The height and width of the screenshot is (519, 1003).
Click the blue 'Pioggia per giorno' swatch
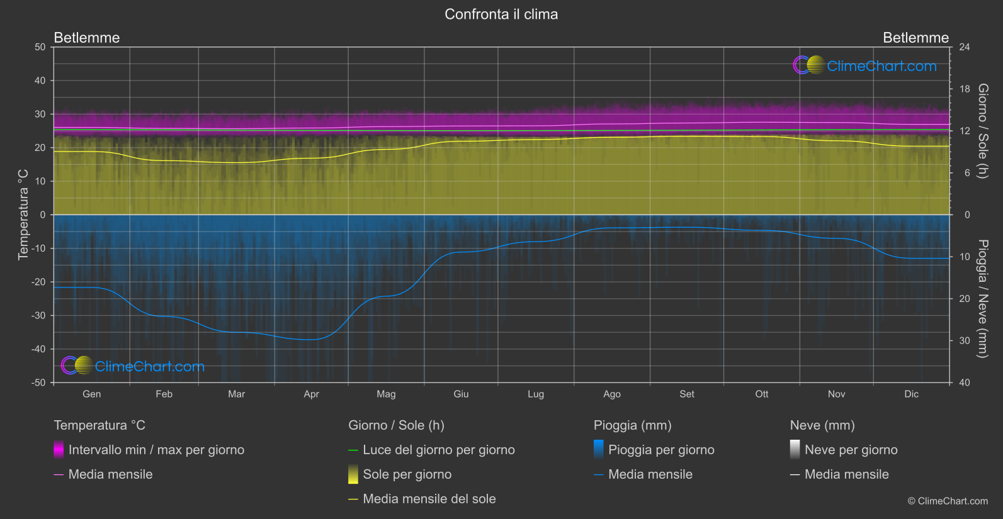point(599,450)
